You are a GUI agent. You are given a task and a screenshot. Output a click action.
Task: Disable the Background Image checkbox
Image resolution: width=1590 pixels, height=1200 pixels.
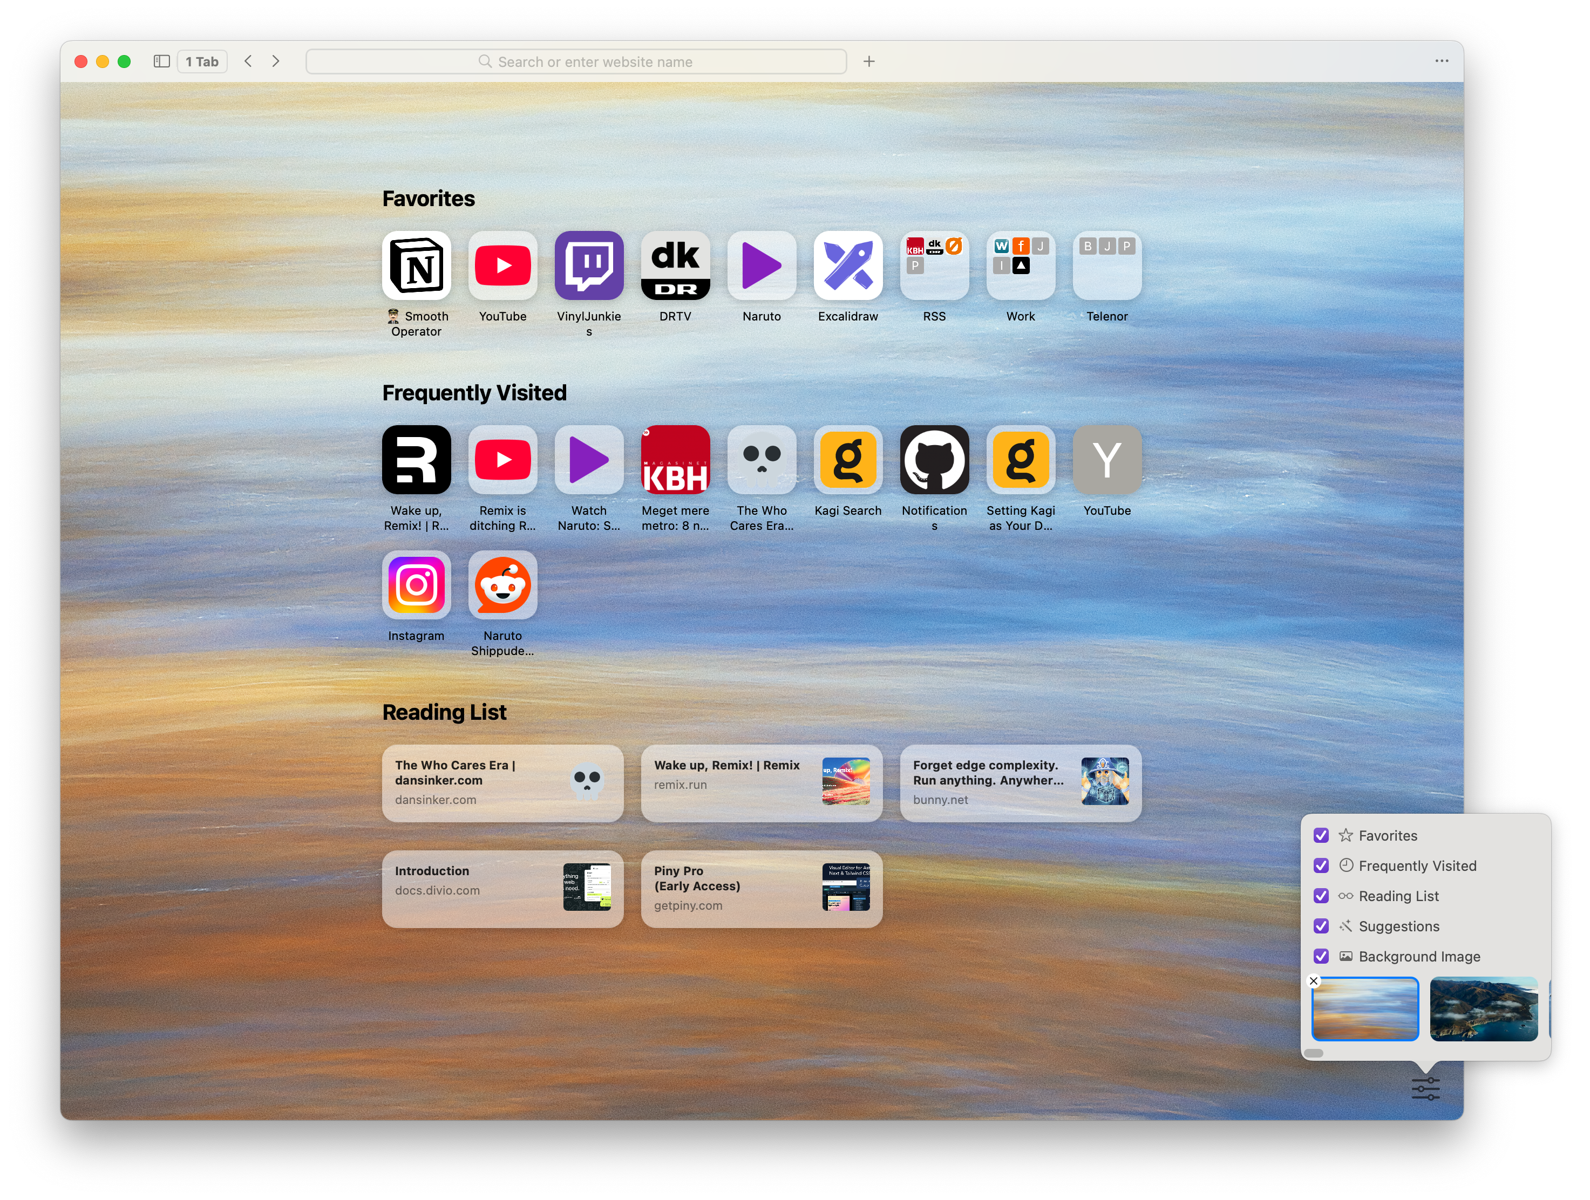1321,957
